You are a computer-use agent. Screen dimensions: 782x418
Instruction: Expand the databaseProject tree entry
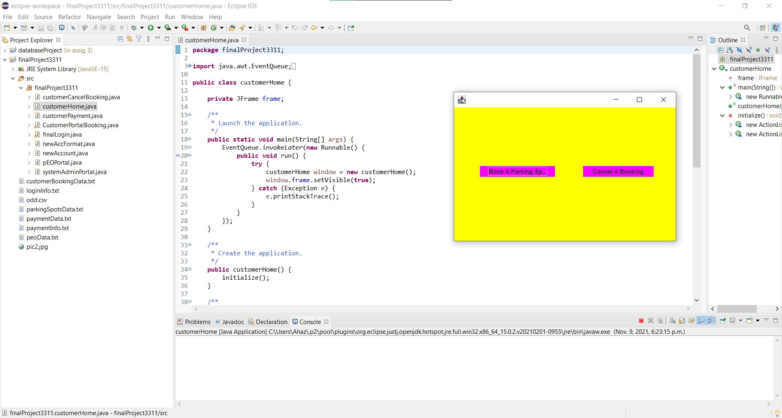(x=4, y=50)
